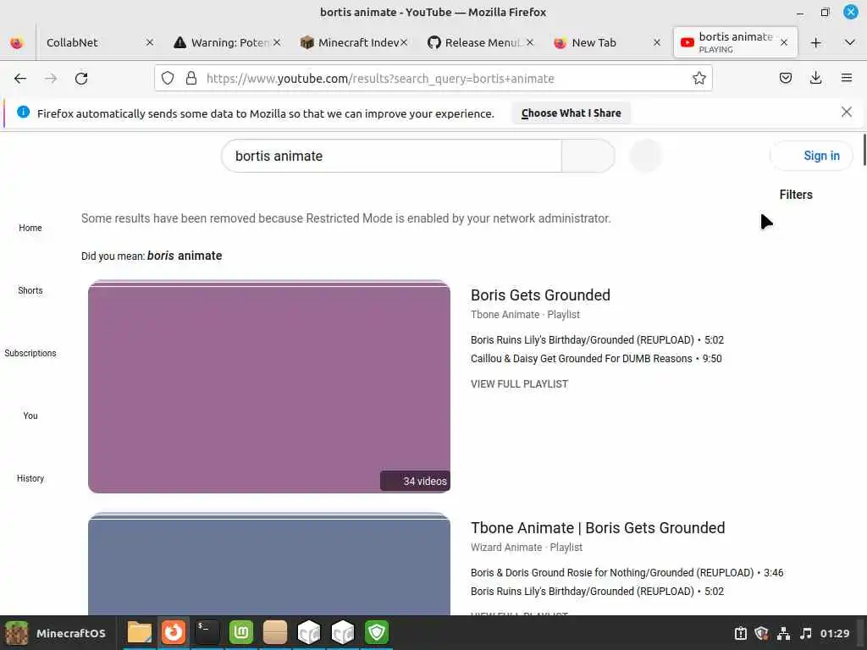Screen dimensions: 867x650
Task: Dismiss the Firefox data notification bar
Action: tap(846, 113)
